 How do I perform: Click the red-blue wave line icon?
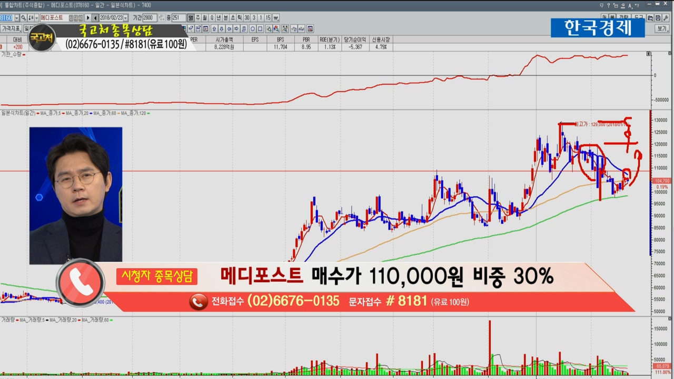[x=294, y=29]
